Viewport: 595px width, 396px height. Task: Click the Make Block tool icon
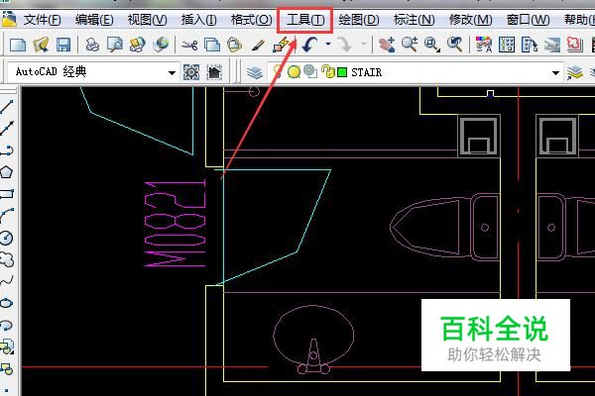(7, 368)
